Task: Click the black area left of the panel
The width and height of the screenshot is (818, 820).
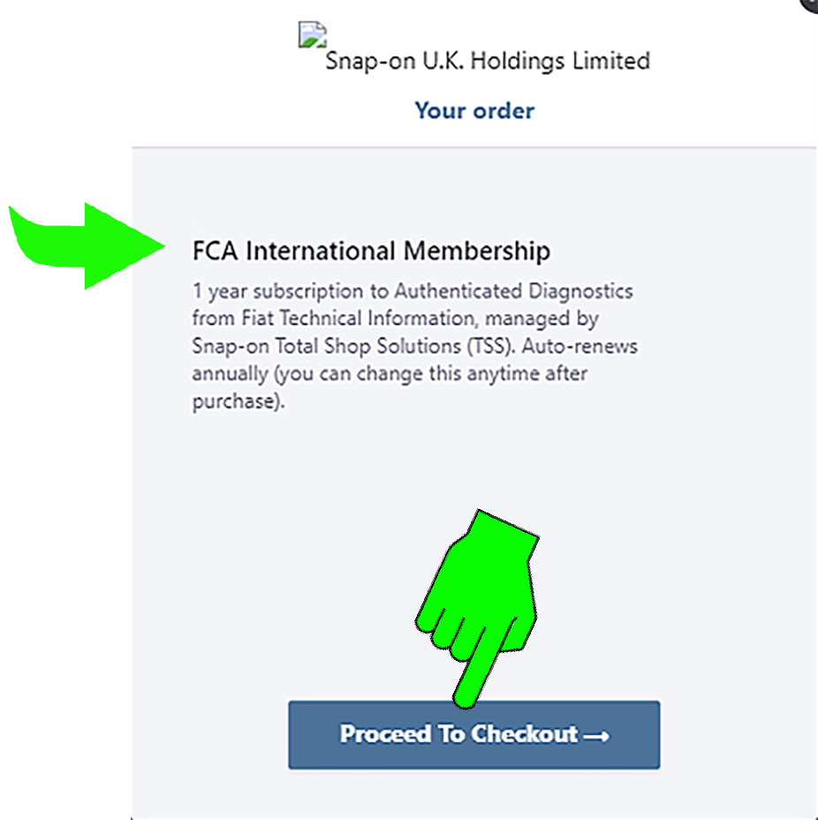Action: coord(62,530)
